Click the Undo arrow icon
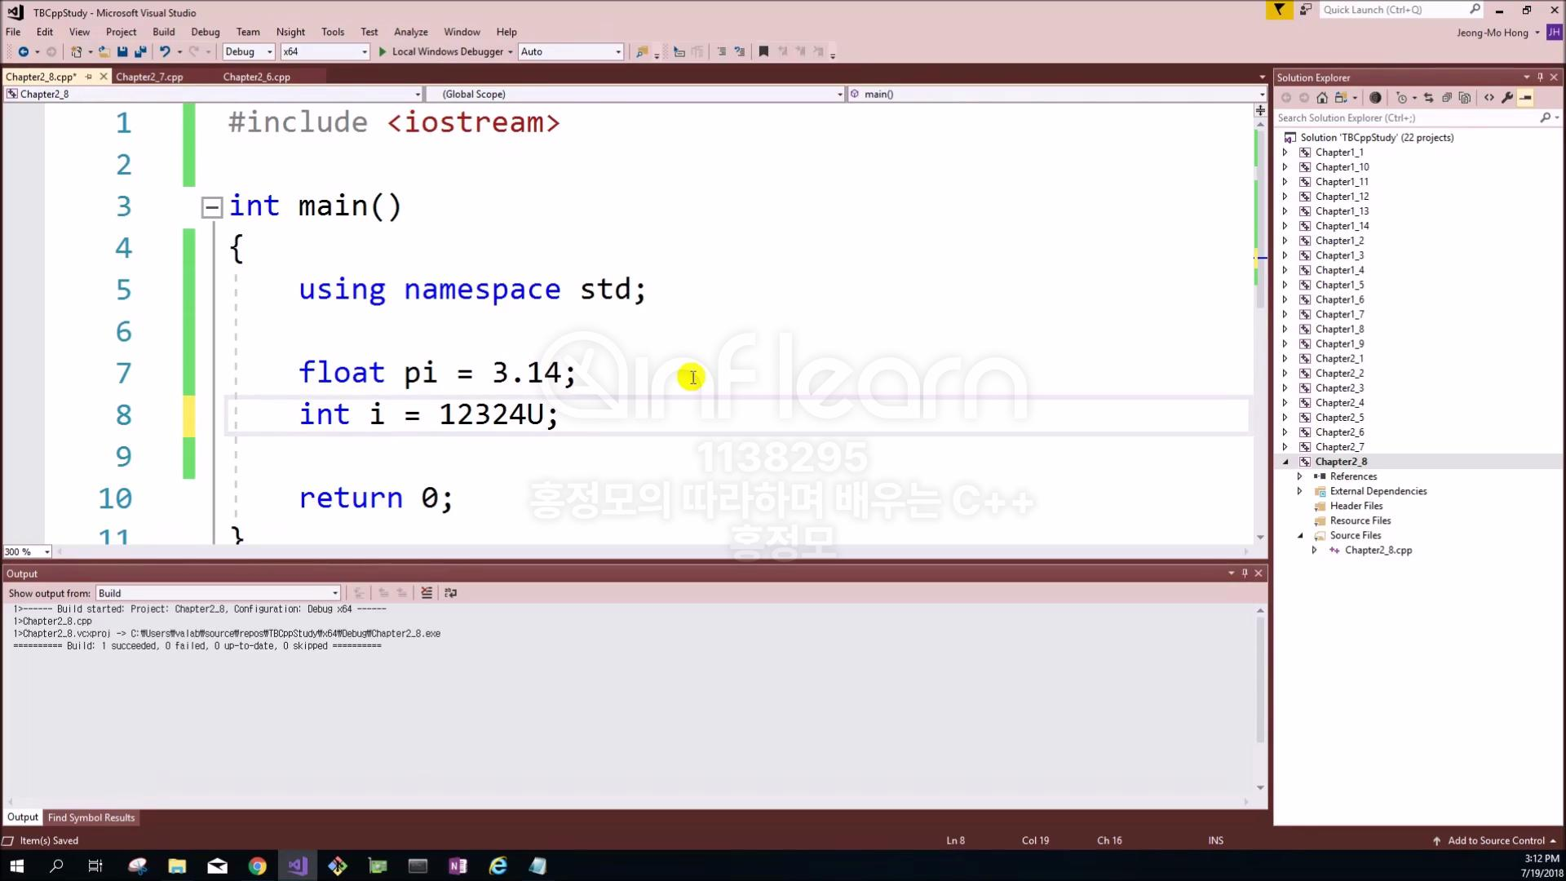Screen dimensions: 1566x881 [165, 51]
